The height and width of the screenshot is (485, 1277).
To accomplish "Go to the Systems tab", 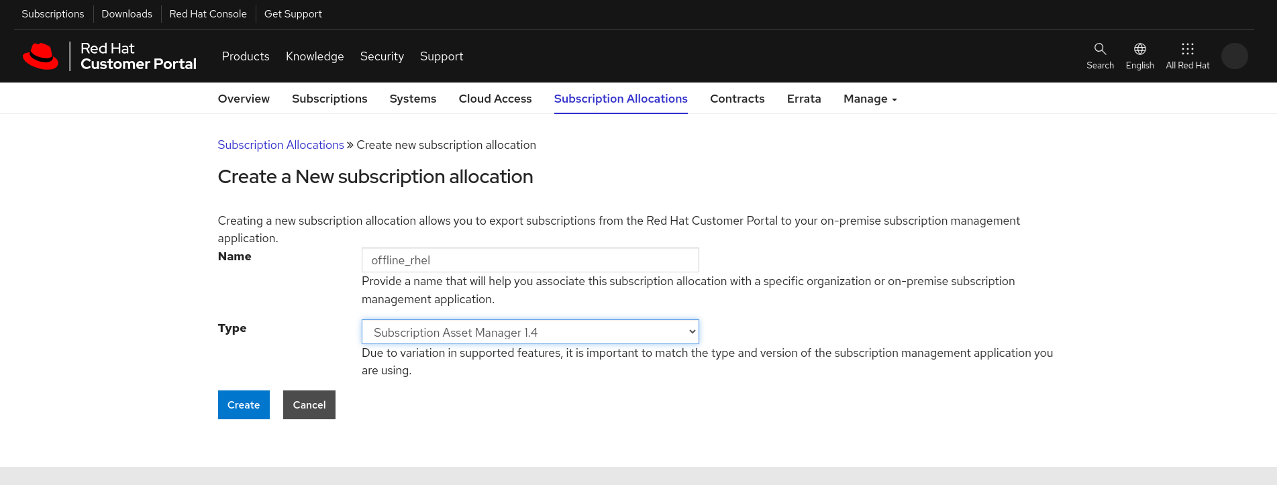I will click(413, 99).
